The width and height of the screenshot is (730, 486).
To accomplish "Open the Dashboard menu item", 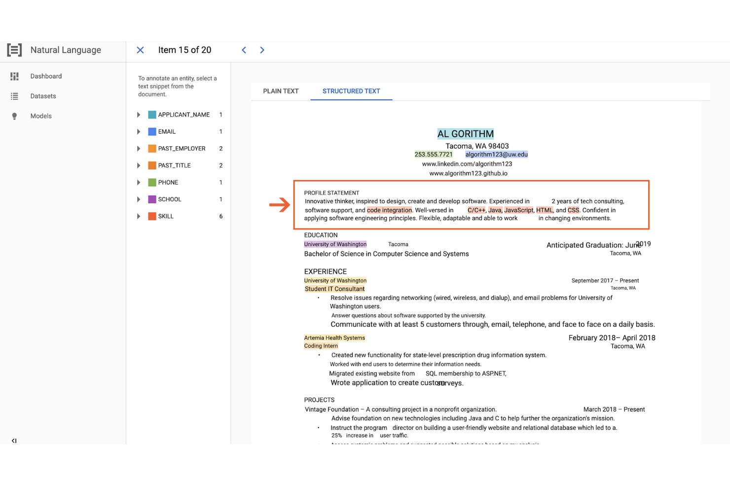I will pos(46,76).
